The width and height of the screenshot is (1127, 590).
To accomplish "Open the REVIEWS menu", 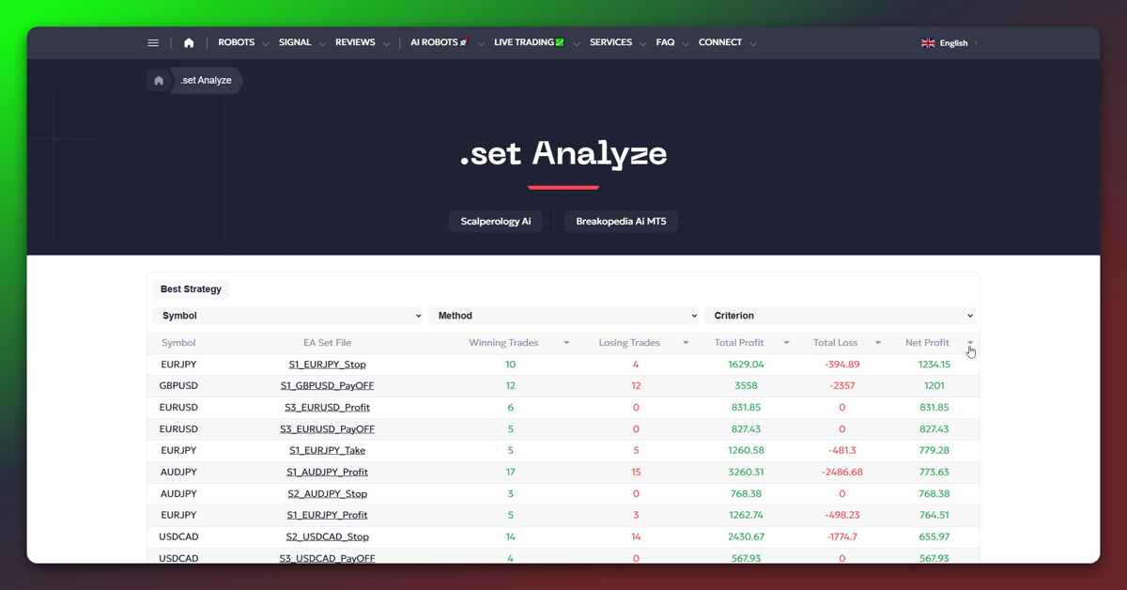I will 355,42.
